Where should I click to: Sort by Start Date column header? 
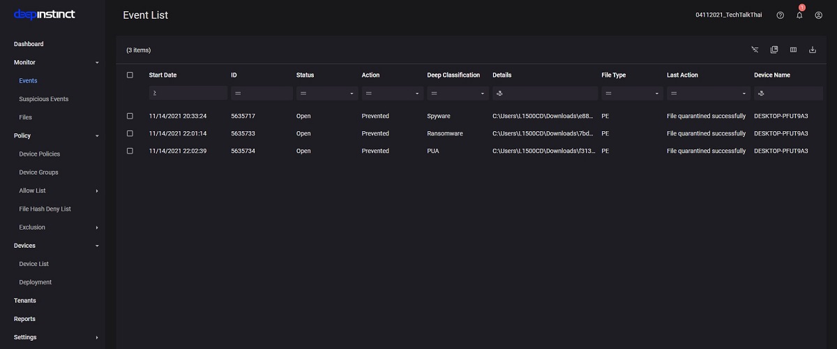coord(163,75)
